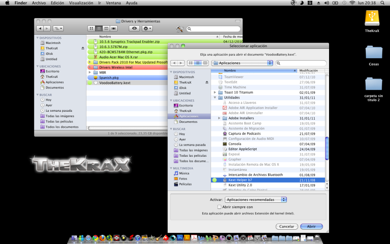
Task: Click the Cancelar button
Action: 286,226
